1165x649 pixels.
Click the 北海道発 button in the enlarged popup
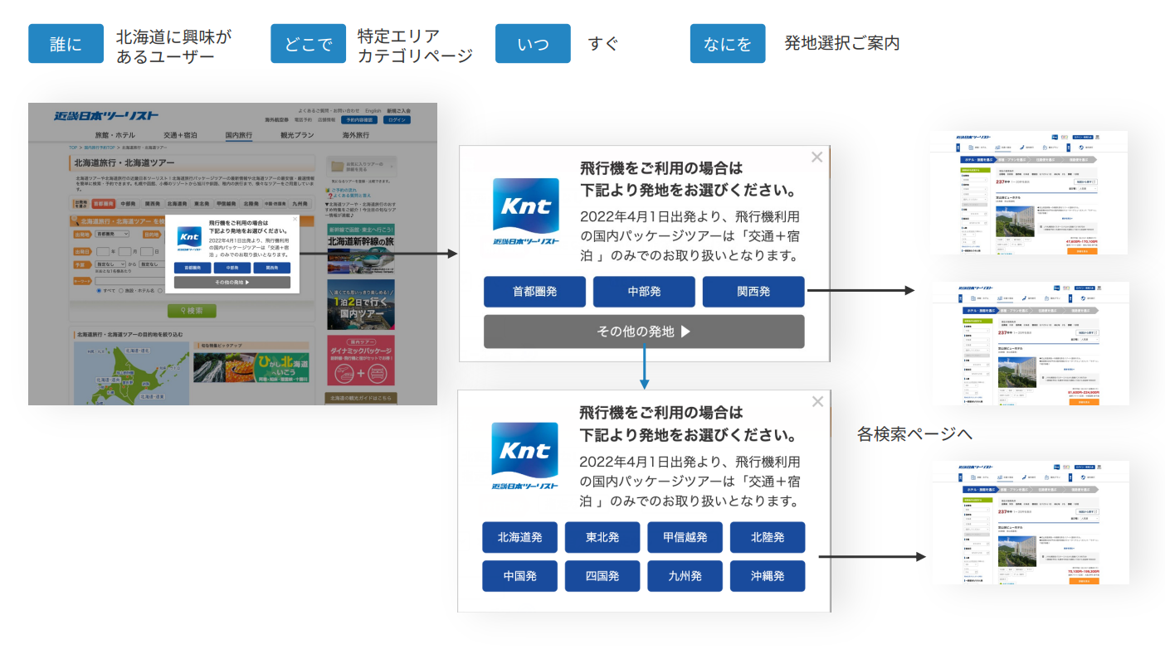[519, 537]
